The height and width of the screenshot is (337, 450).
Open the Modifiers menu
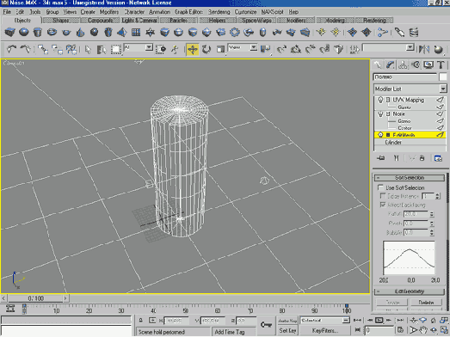[x=109, y=12]
